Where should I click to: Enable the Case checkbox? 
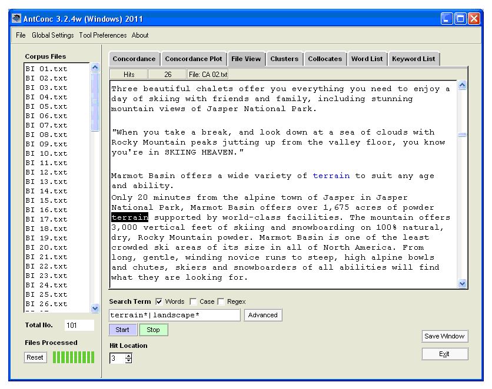(193, 301)
